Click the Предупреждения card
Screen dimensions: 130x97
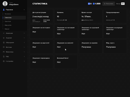pos(115,16)
